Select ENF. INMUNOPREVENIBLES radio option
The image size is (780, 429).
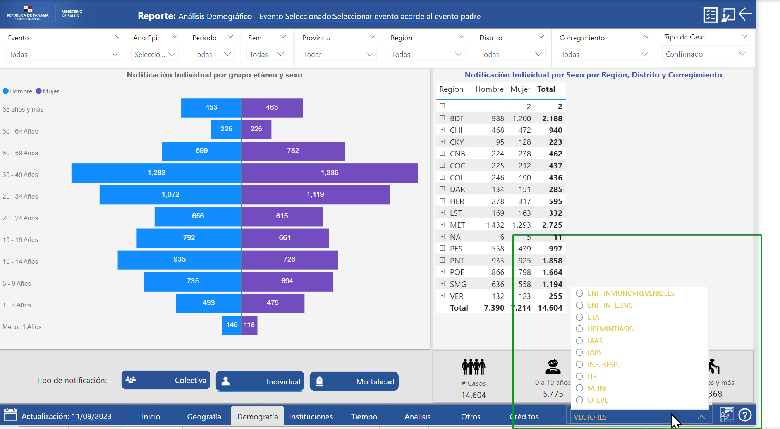click(x=579, y=293)
